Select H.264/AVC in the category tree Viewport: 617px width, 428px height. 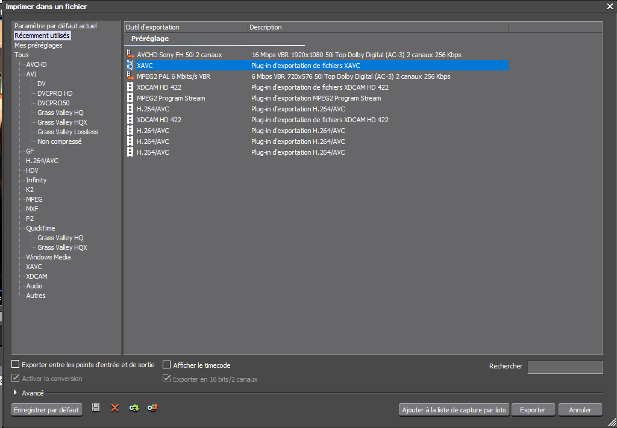42,161
